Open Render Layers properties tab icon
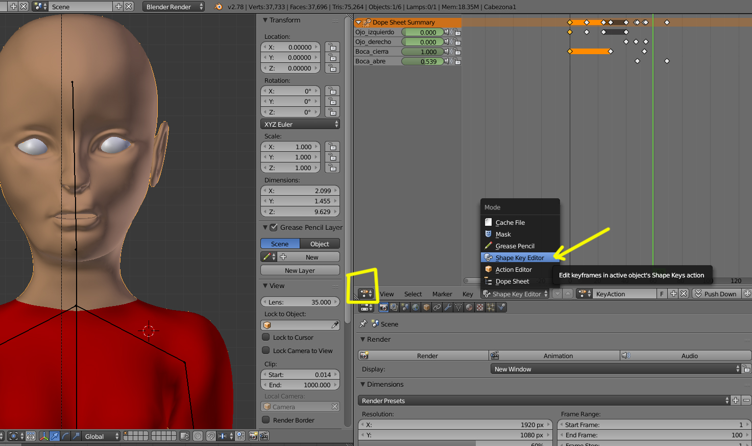Viewport: 752px width, 446px height. [x=394, y=307]
